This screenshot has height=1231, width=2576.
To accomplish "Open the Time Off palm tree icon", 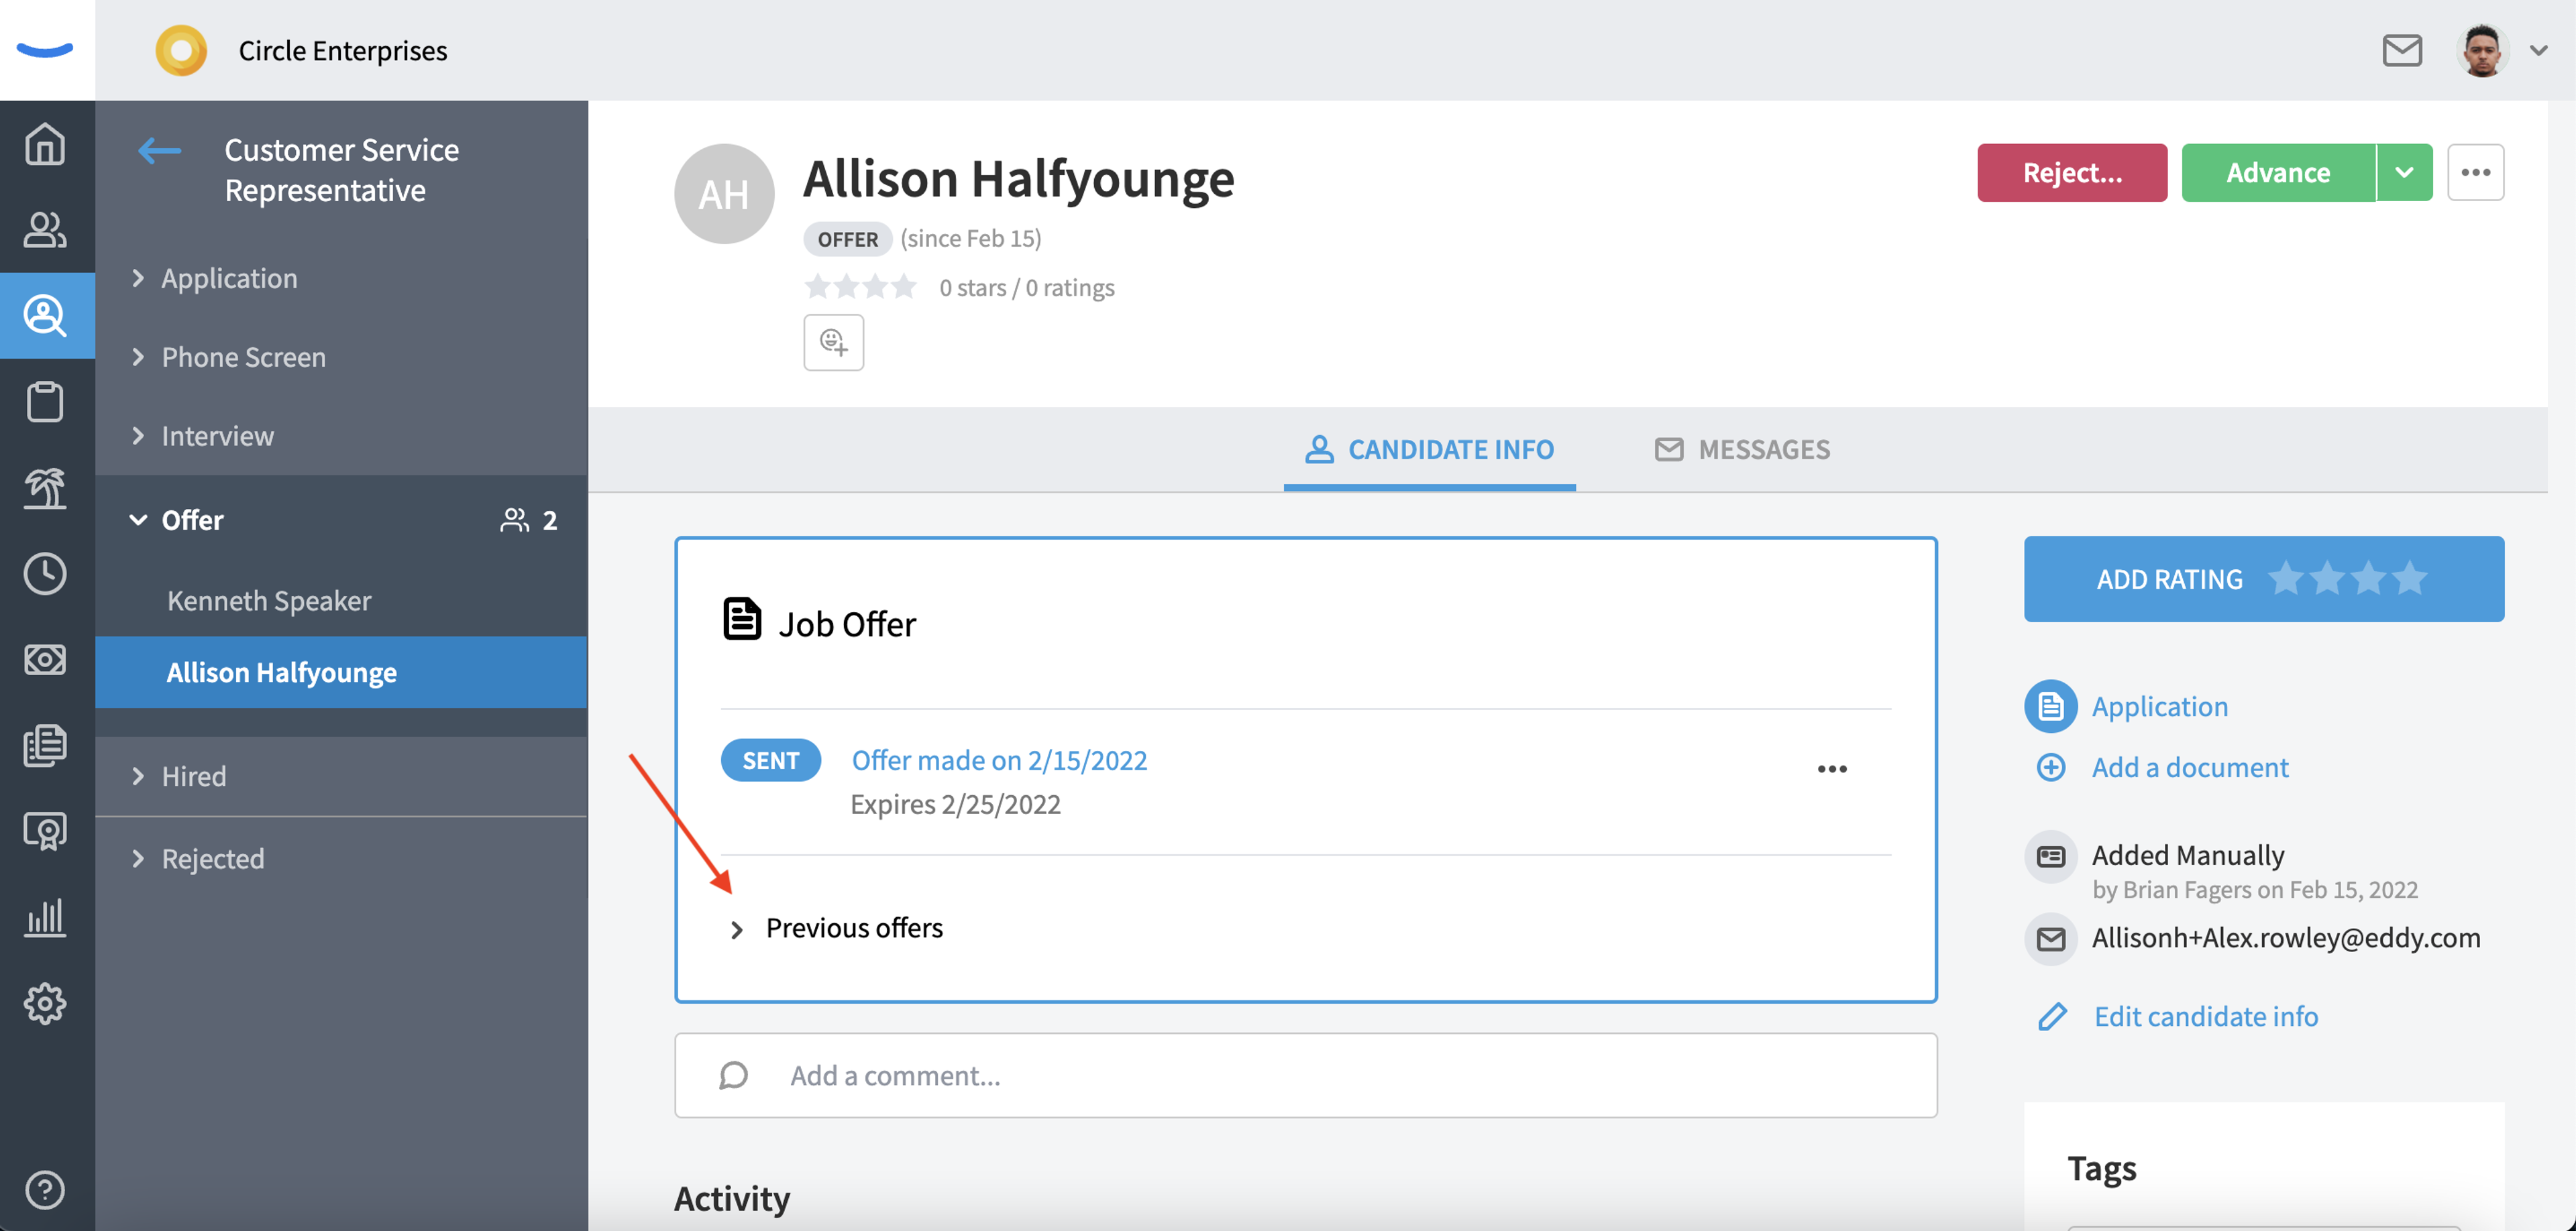I will click(x=45, y=487).
